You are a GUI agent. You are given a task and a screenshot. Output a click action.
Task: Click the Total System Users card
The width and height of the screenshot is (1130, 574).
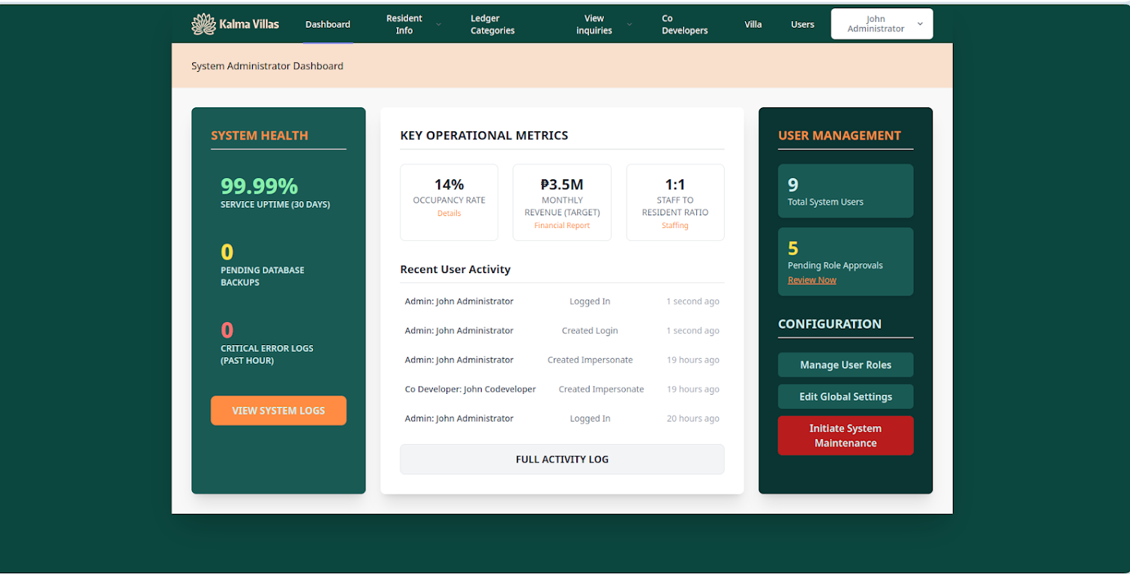[x=846, y=191]
